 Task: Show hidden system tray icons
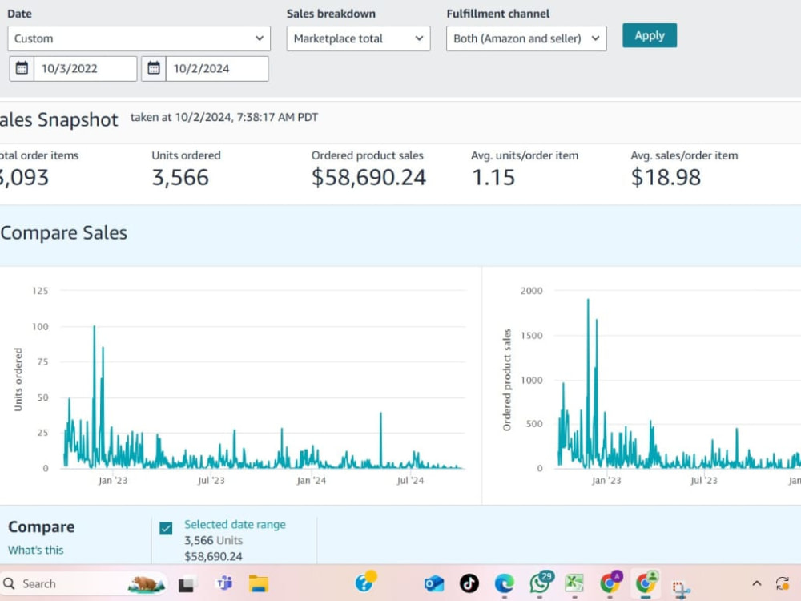(x=757, y=583)
